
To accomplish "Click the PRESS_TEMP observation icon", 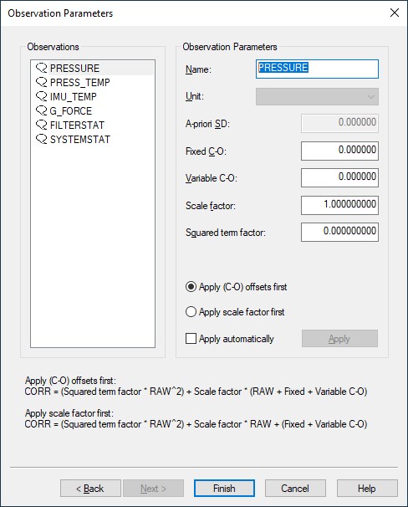I will click(x=41, y=82).
